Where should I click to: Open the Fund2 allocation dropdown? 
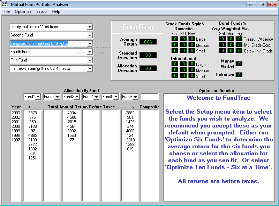(x=57, y=97)
